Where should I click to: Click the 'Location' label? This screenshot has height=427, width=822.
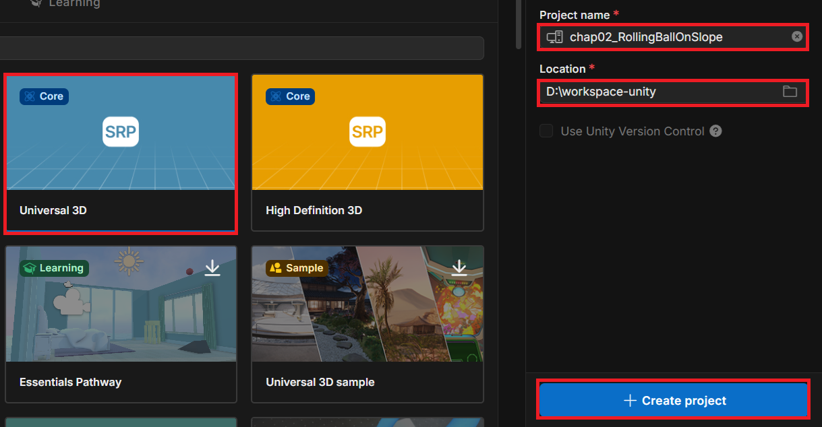pyautogui.click(x=562, y=69)
